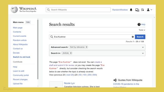Open the notifications bell icon
Viewport: 164px width, 92px height.
click(x=131, y=10)
